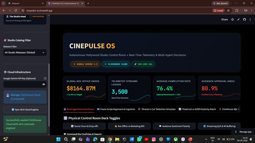Viewport: 255px width, 143px height.
Task: Click the 3,500 telemetry streams value
Action: click(x=120, y=92)
